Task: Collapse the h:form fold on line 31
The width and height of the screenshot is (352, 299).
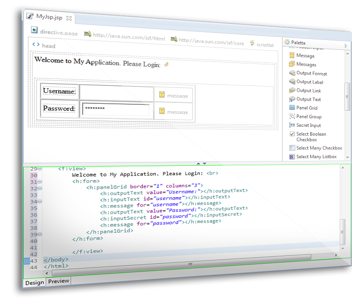Action: coord(39,182)
